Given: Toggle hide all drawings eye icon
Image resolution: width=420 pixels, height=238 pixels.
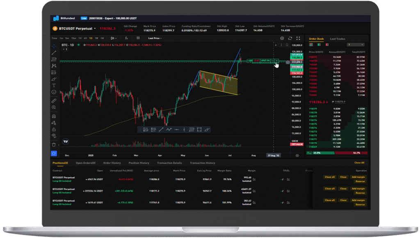Looking at the screenshot, I should coord(54,135).
